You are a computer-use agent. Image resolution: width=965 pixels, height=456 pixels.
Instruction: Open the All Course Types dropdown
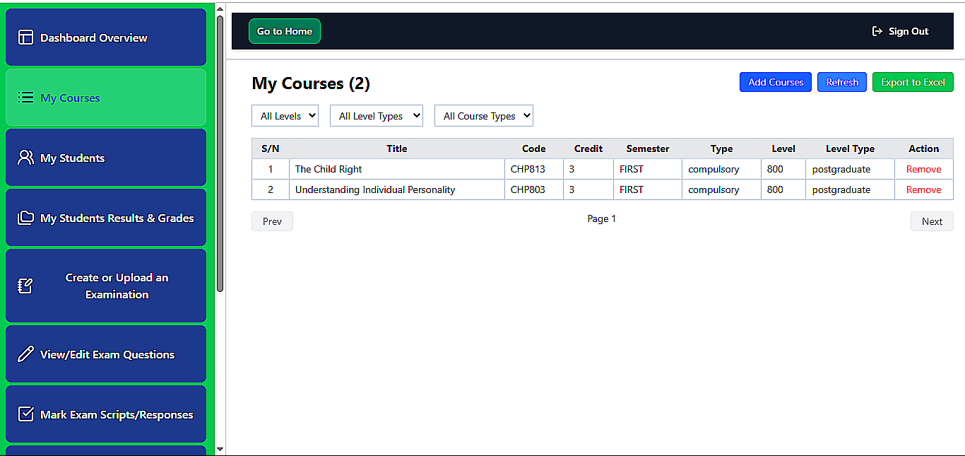point(484,116)
